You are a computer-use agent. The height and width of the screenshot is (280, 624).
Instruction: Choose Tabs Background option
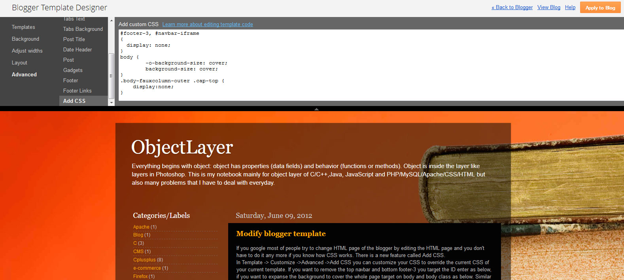click(83, 29)
